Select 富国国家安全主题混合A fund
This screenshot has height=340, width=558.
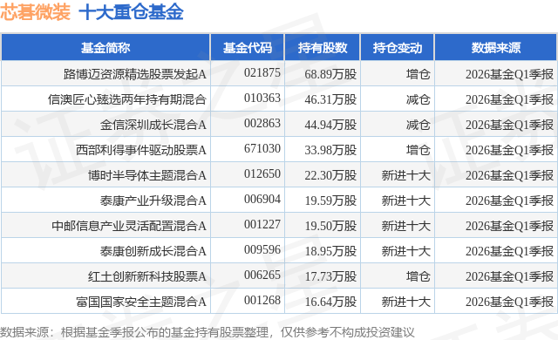[141, 302]
